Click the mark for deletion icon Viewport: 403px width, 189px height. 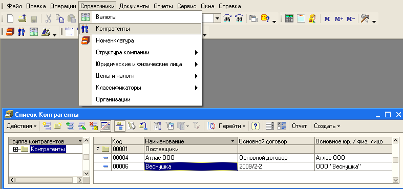(x=94, y=126)
